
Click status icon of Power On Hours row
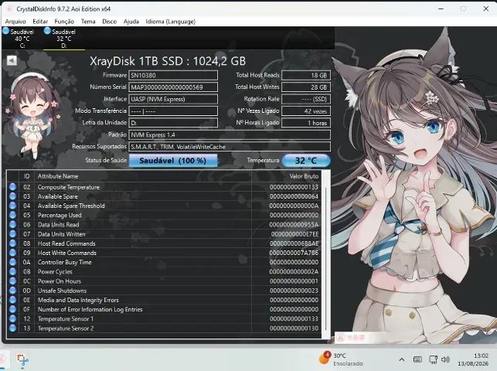pos(12,281)
